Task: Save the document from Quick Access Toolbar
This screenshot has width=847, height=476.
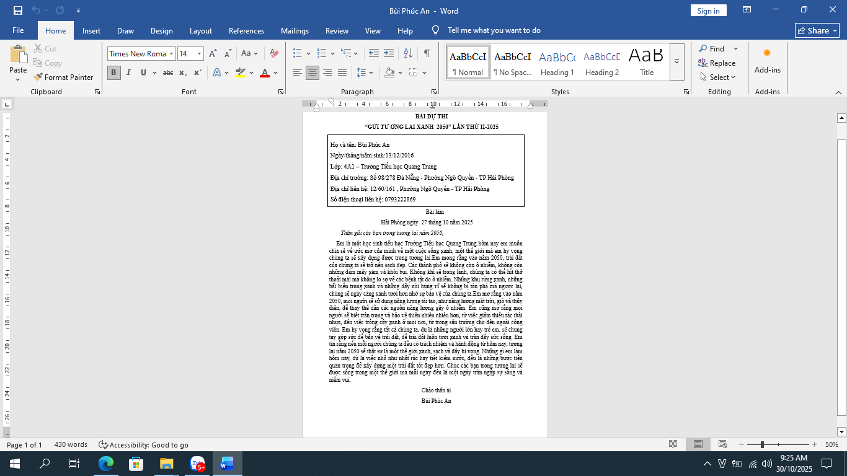Action: coord(17,11)
